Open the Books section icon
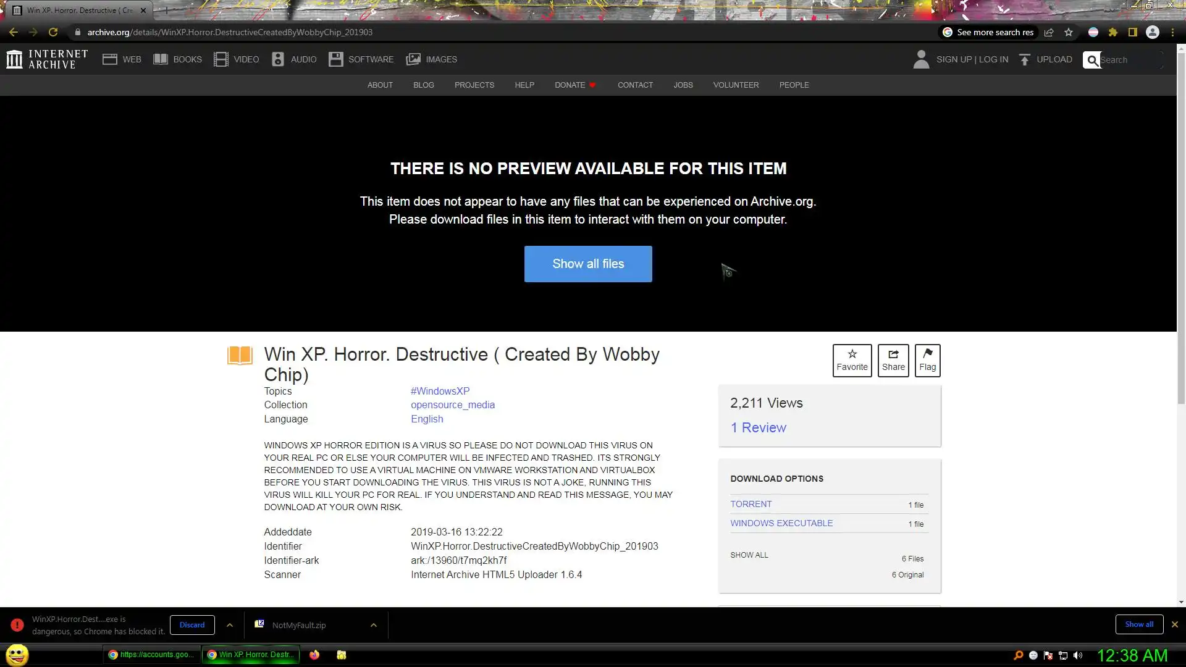1186x667 pixels. coord(161,59)
